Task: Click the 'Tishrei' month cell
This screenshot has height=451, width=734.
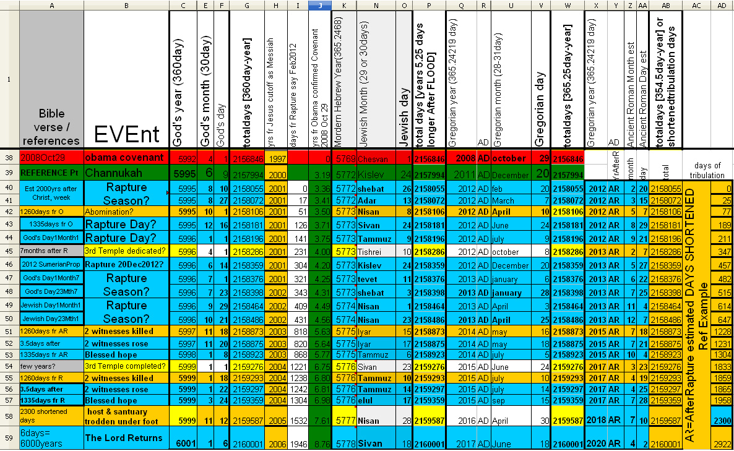Action: (376, 252)
